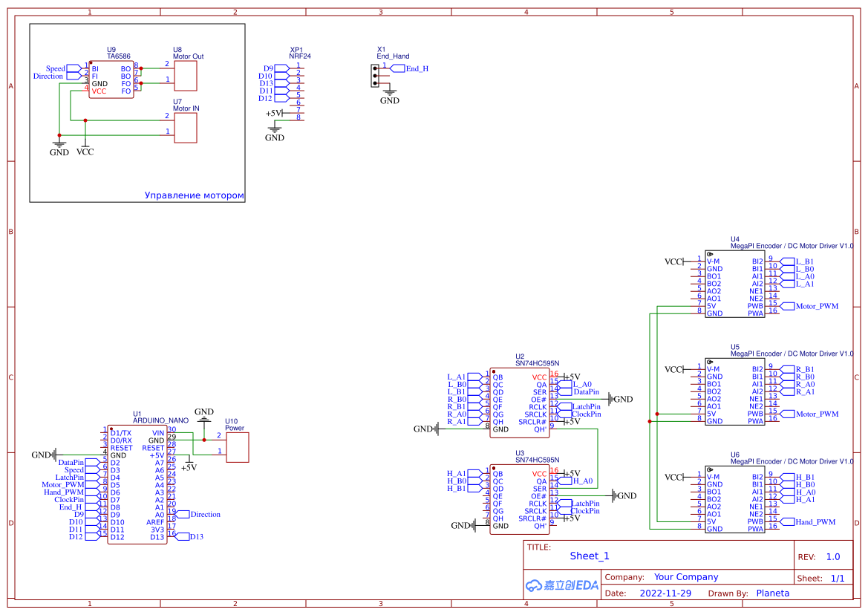The height and width of the screenshot is (615, 868).
Task: Select the Управление мотором frame label
Action: [195, 195]
